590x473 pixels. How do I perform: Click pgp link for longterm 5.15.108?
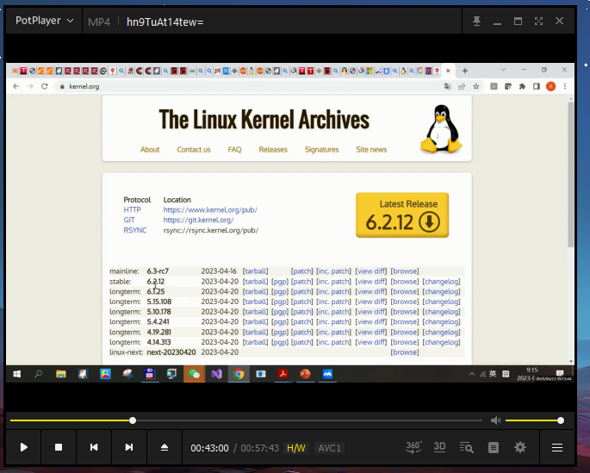[280, 302]
